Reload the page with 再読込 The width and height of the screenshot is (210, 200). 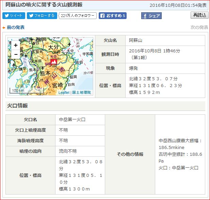(x=199, y=15)
